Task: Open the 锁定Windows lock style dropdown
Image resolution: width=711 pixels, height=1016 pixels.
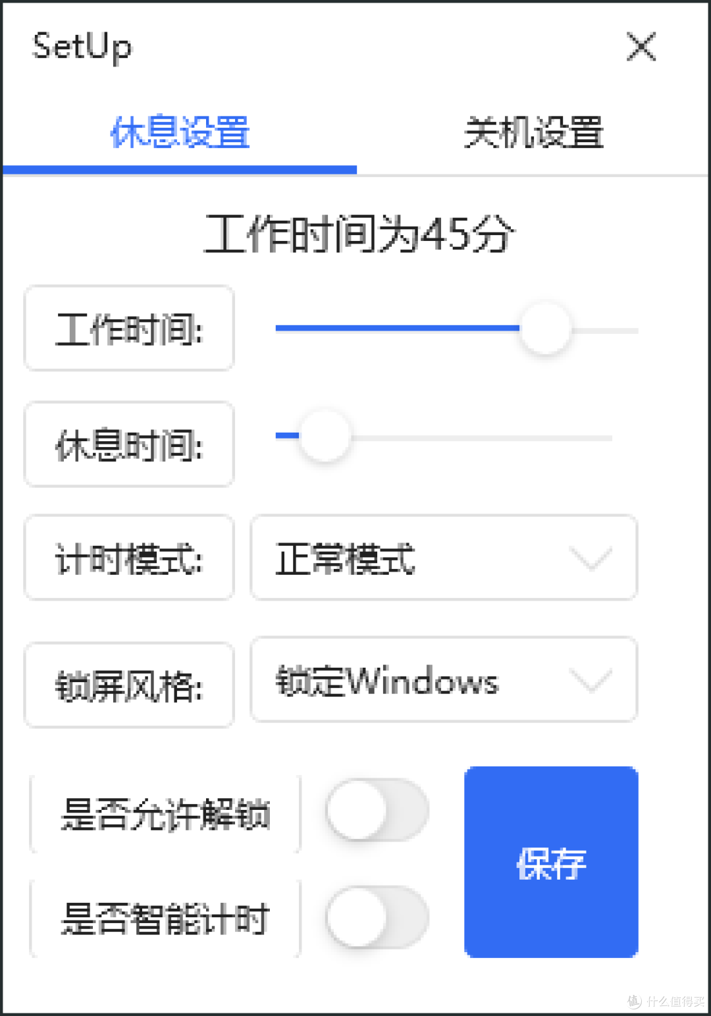Action: tap(444, 680)
